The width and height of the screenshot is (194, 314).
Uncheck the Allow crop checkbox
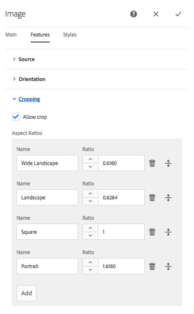click(x=16, y=117)
